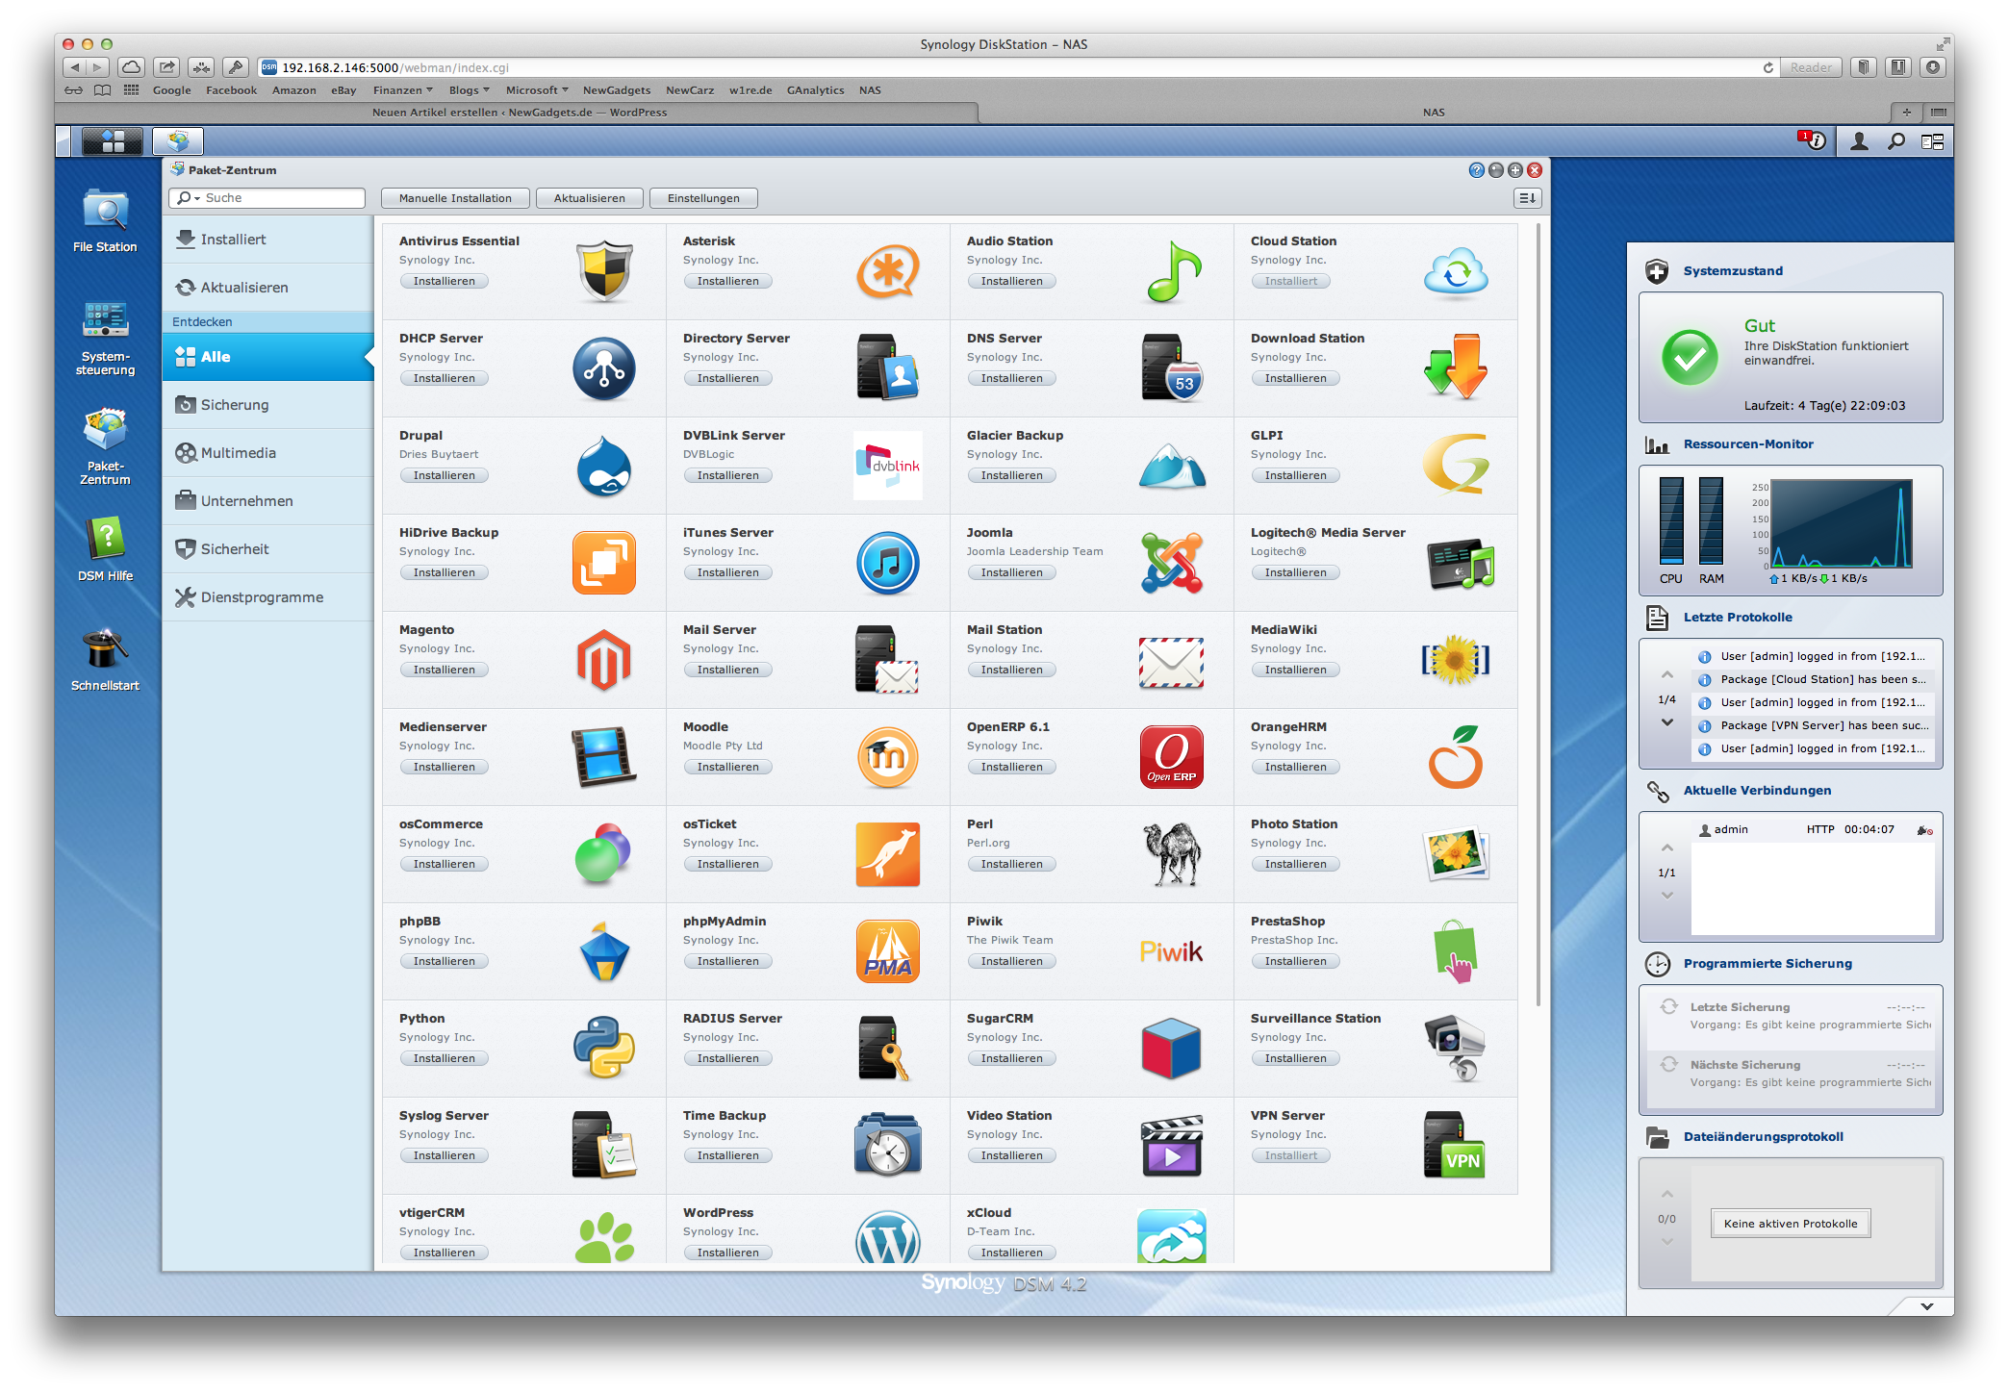Kick admin connection icon in Aktuelle Verbindungen
2009x1392 pixels.
(1924, 830)
